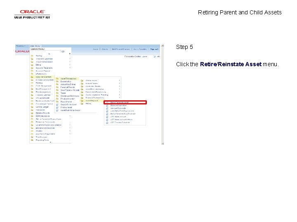Click the Search for an Asset page icon
This screenshot has height=222, width=297.
(57, 104)
